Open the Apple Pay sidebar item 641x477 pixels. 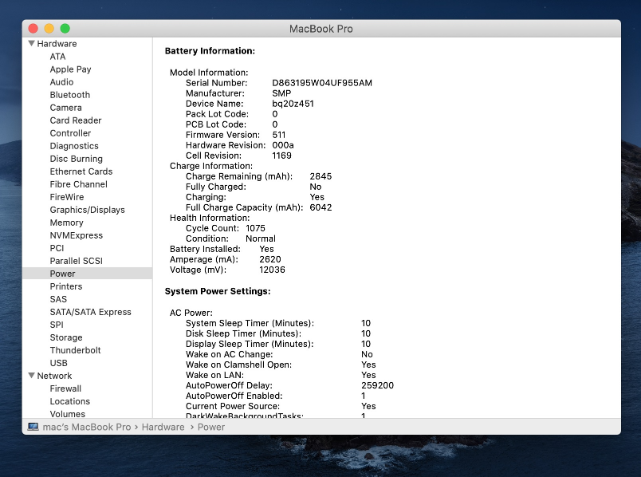[70, 69]
